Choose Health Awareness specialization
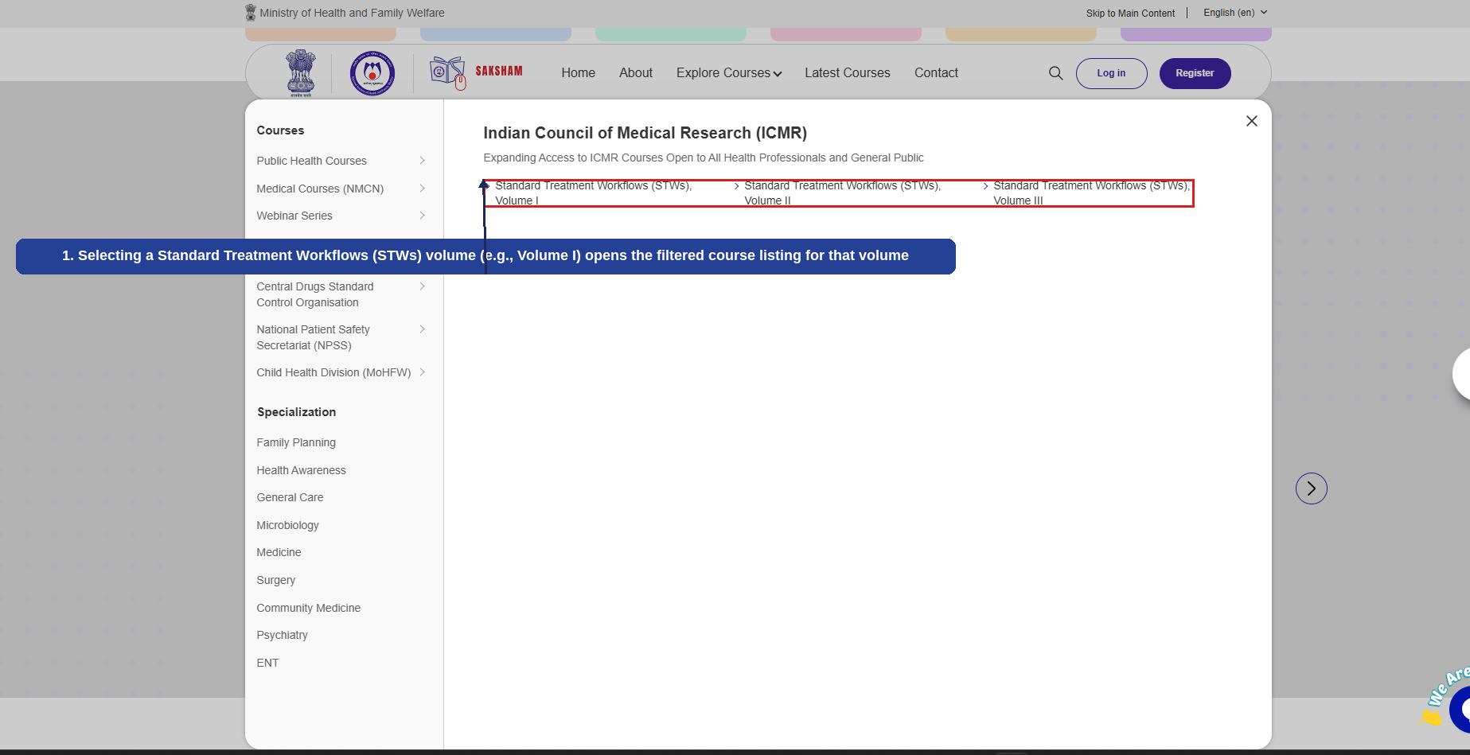Screen dimensions: 1470x755 (x=301, y=470)
